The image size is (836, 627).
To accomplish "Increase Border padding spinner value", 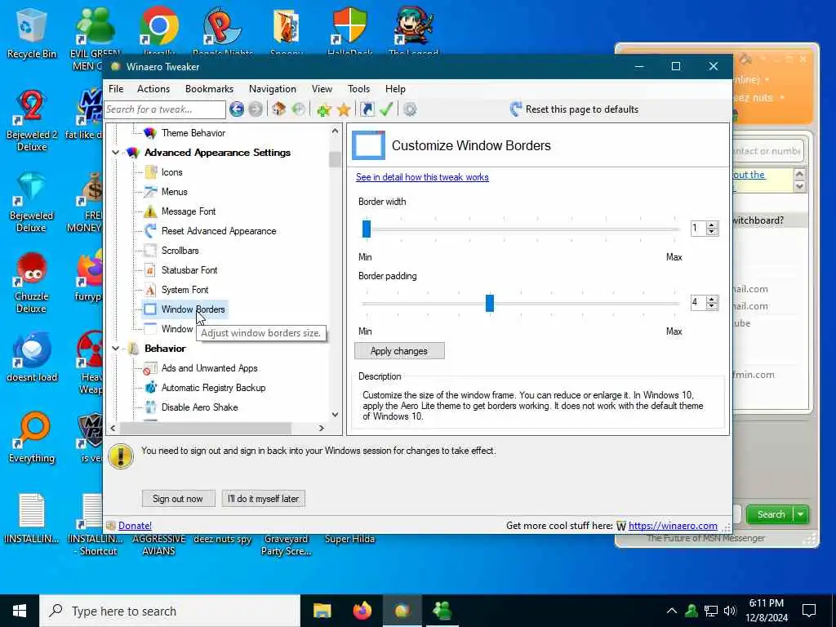I will (x=712, y=299).
